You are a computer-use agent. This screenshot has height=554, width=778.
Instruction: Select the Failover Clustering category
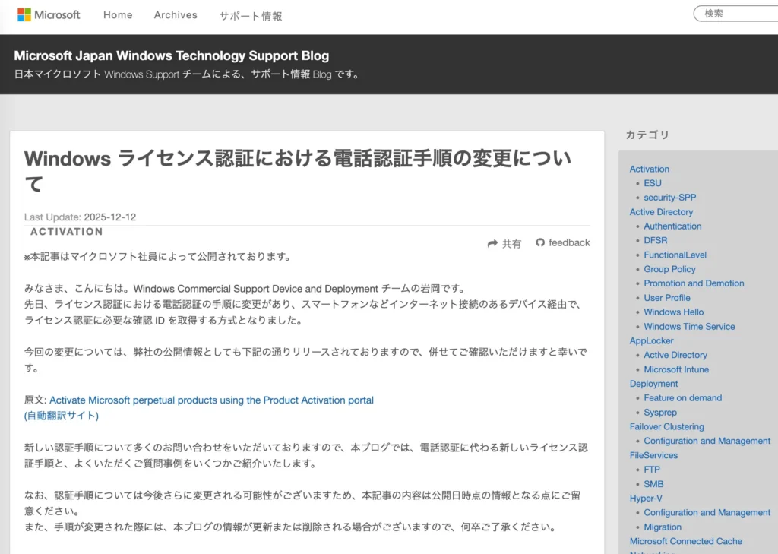coord(666,426)
